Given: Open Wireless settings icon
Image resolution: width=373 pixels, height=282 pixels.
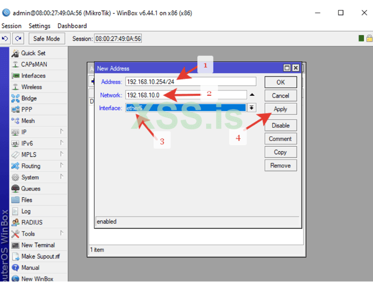Looking at the screenshot, I should pyautogui.click(x=15, y=87).
